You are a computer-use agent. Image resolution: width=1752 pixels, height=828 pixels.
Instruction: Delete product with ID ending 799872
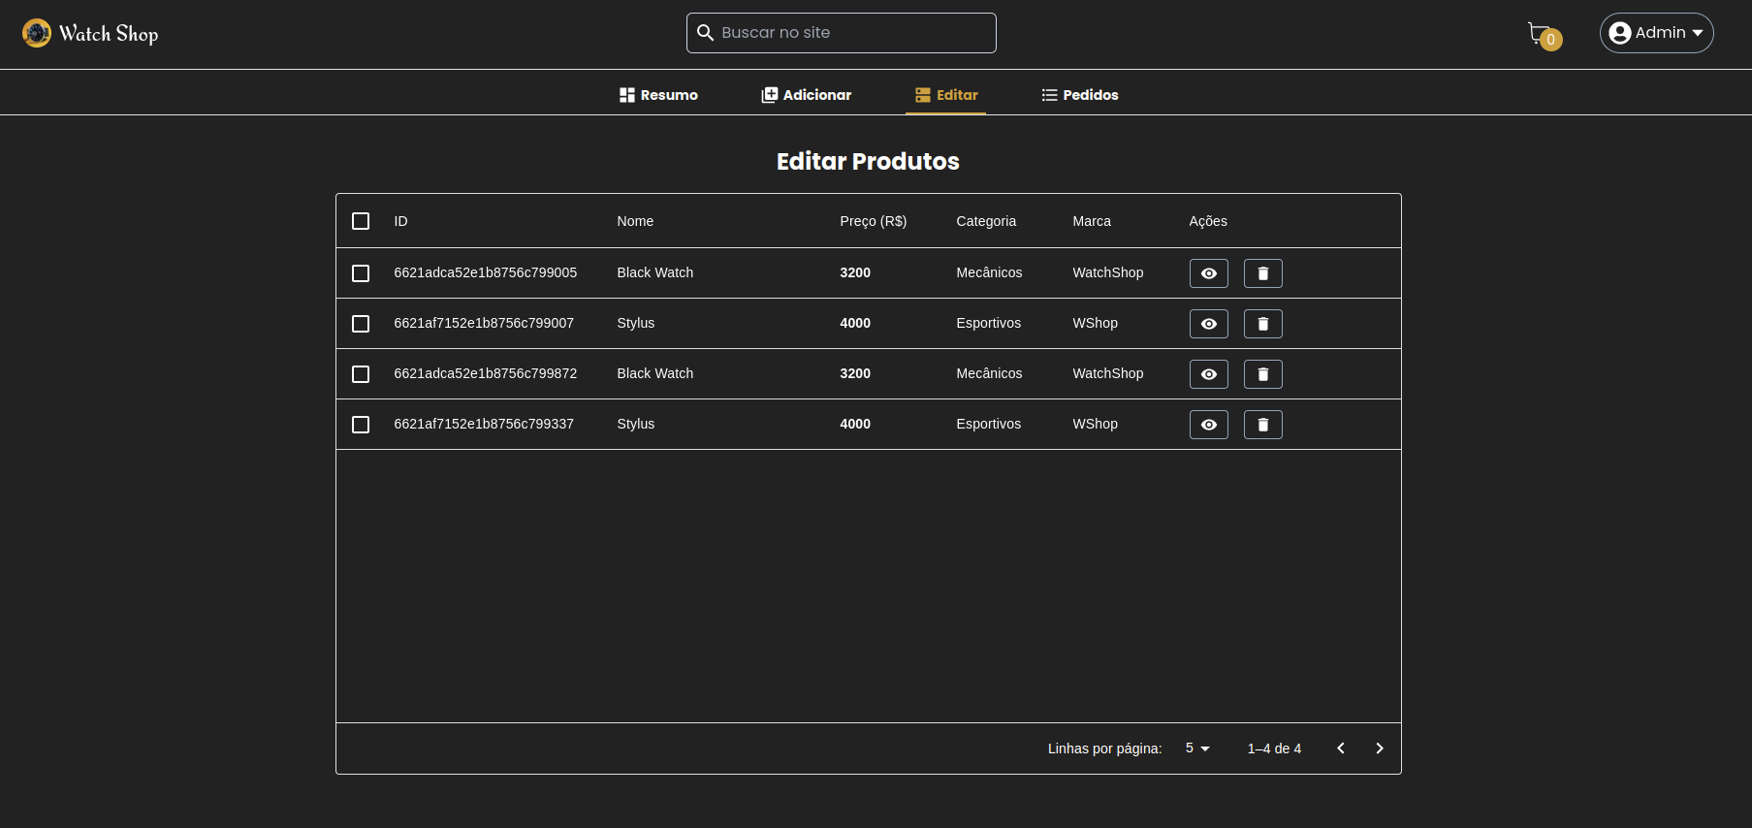(1262, 374)
